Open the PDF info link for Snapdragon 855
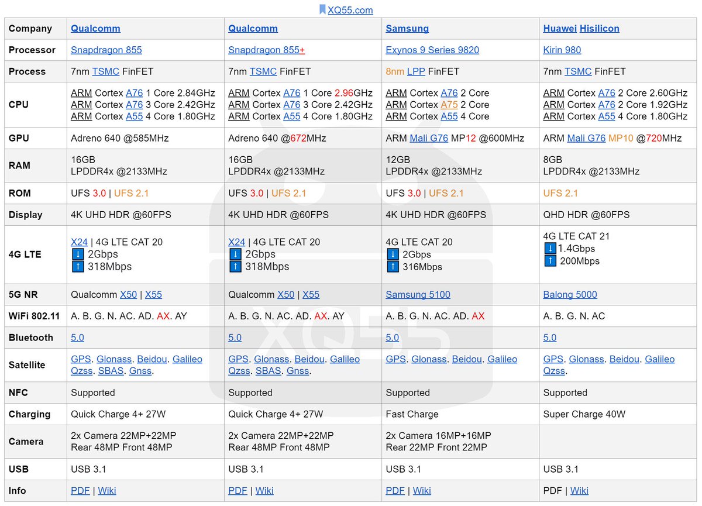This screenshot has width=702, height=506. [80, 491]
